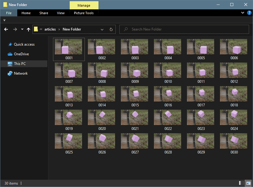Screen dimensions: 253x187
Task: Select the image named 0015
Action: [x=134, y=94]
